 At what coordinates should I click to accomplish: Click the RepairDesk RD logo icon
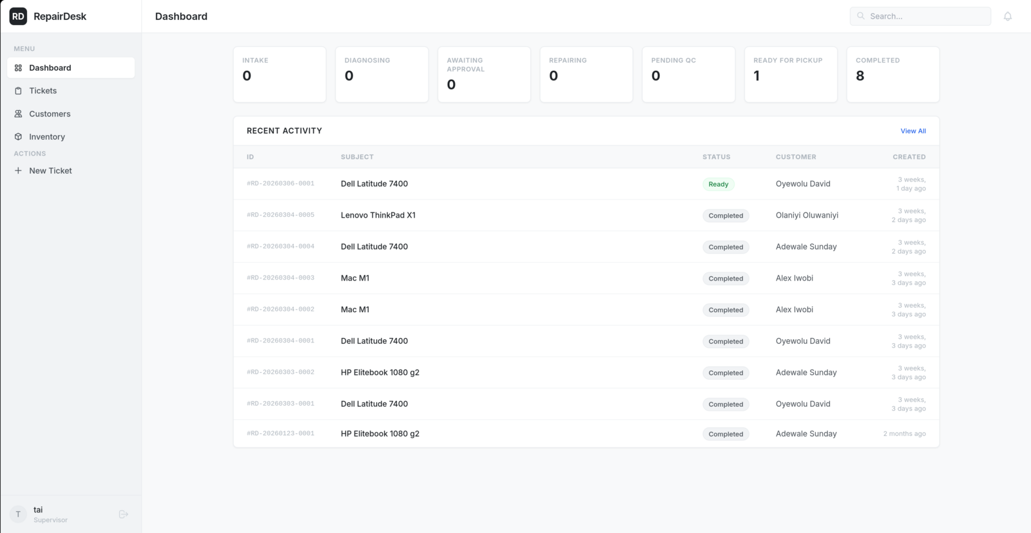tap(18, 16)
